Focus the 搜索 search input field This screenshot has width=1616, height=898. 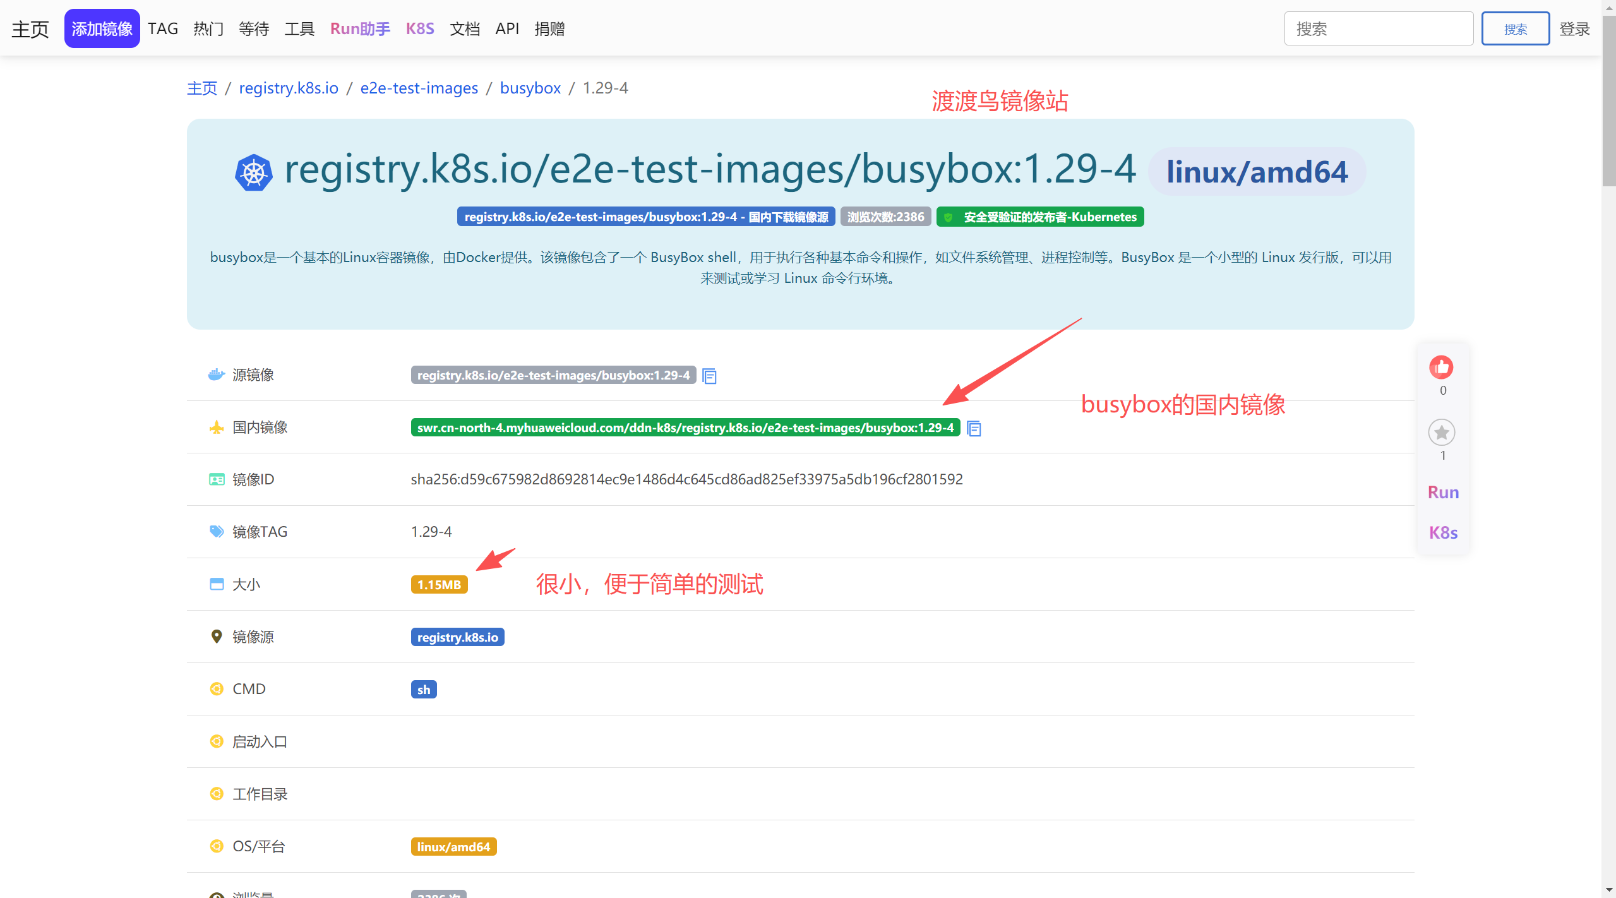(1378, 29)
